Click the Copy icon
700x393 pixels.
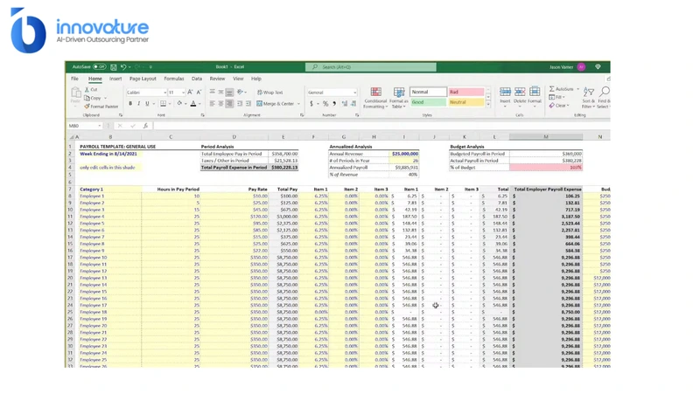tap(87, 98)
